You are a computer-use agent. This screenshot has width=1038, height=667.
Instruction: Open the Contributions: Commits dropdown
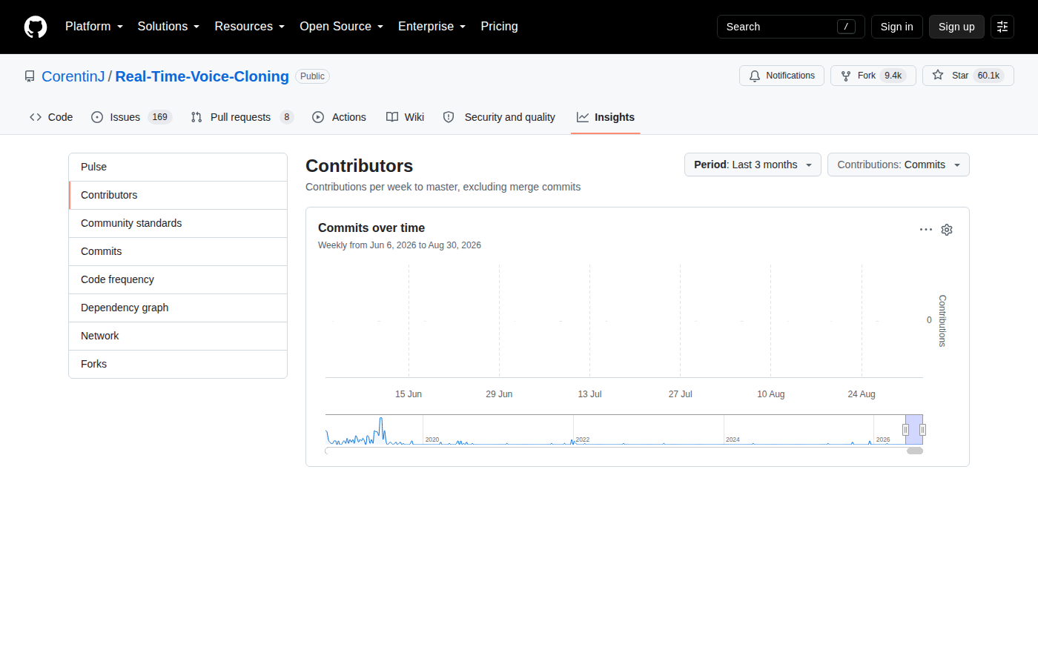click(899, 165)
